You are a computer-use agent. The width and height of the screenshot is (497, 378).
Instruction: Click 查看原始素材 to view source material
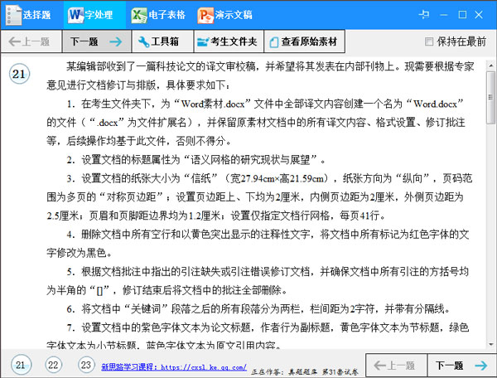point(305,41)
